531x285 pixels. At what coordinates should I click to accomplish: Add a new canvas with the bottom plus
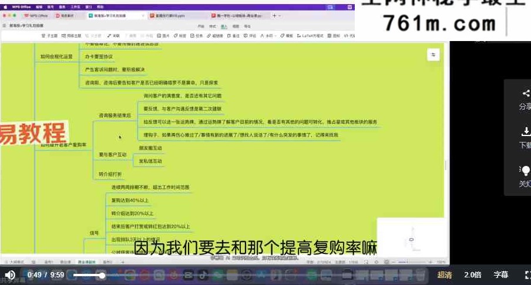[123, 262]
